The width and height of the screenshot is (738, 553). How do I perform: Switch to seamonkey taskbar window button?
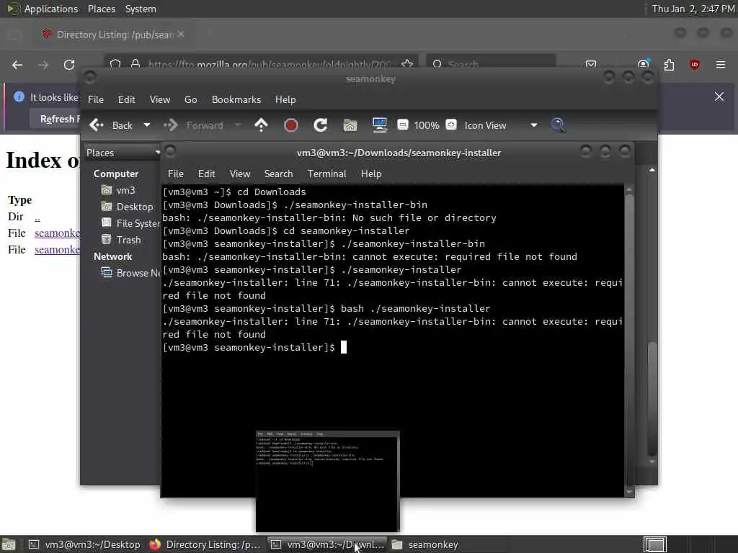click(x=447, y=544)
